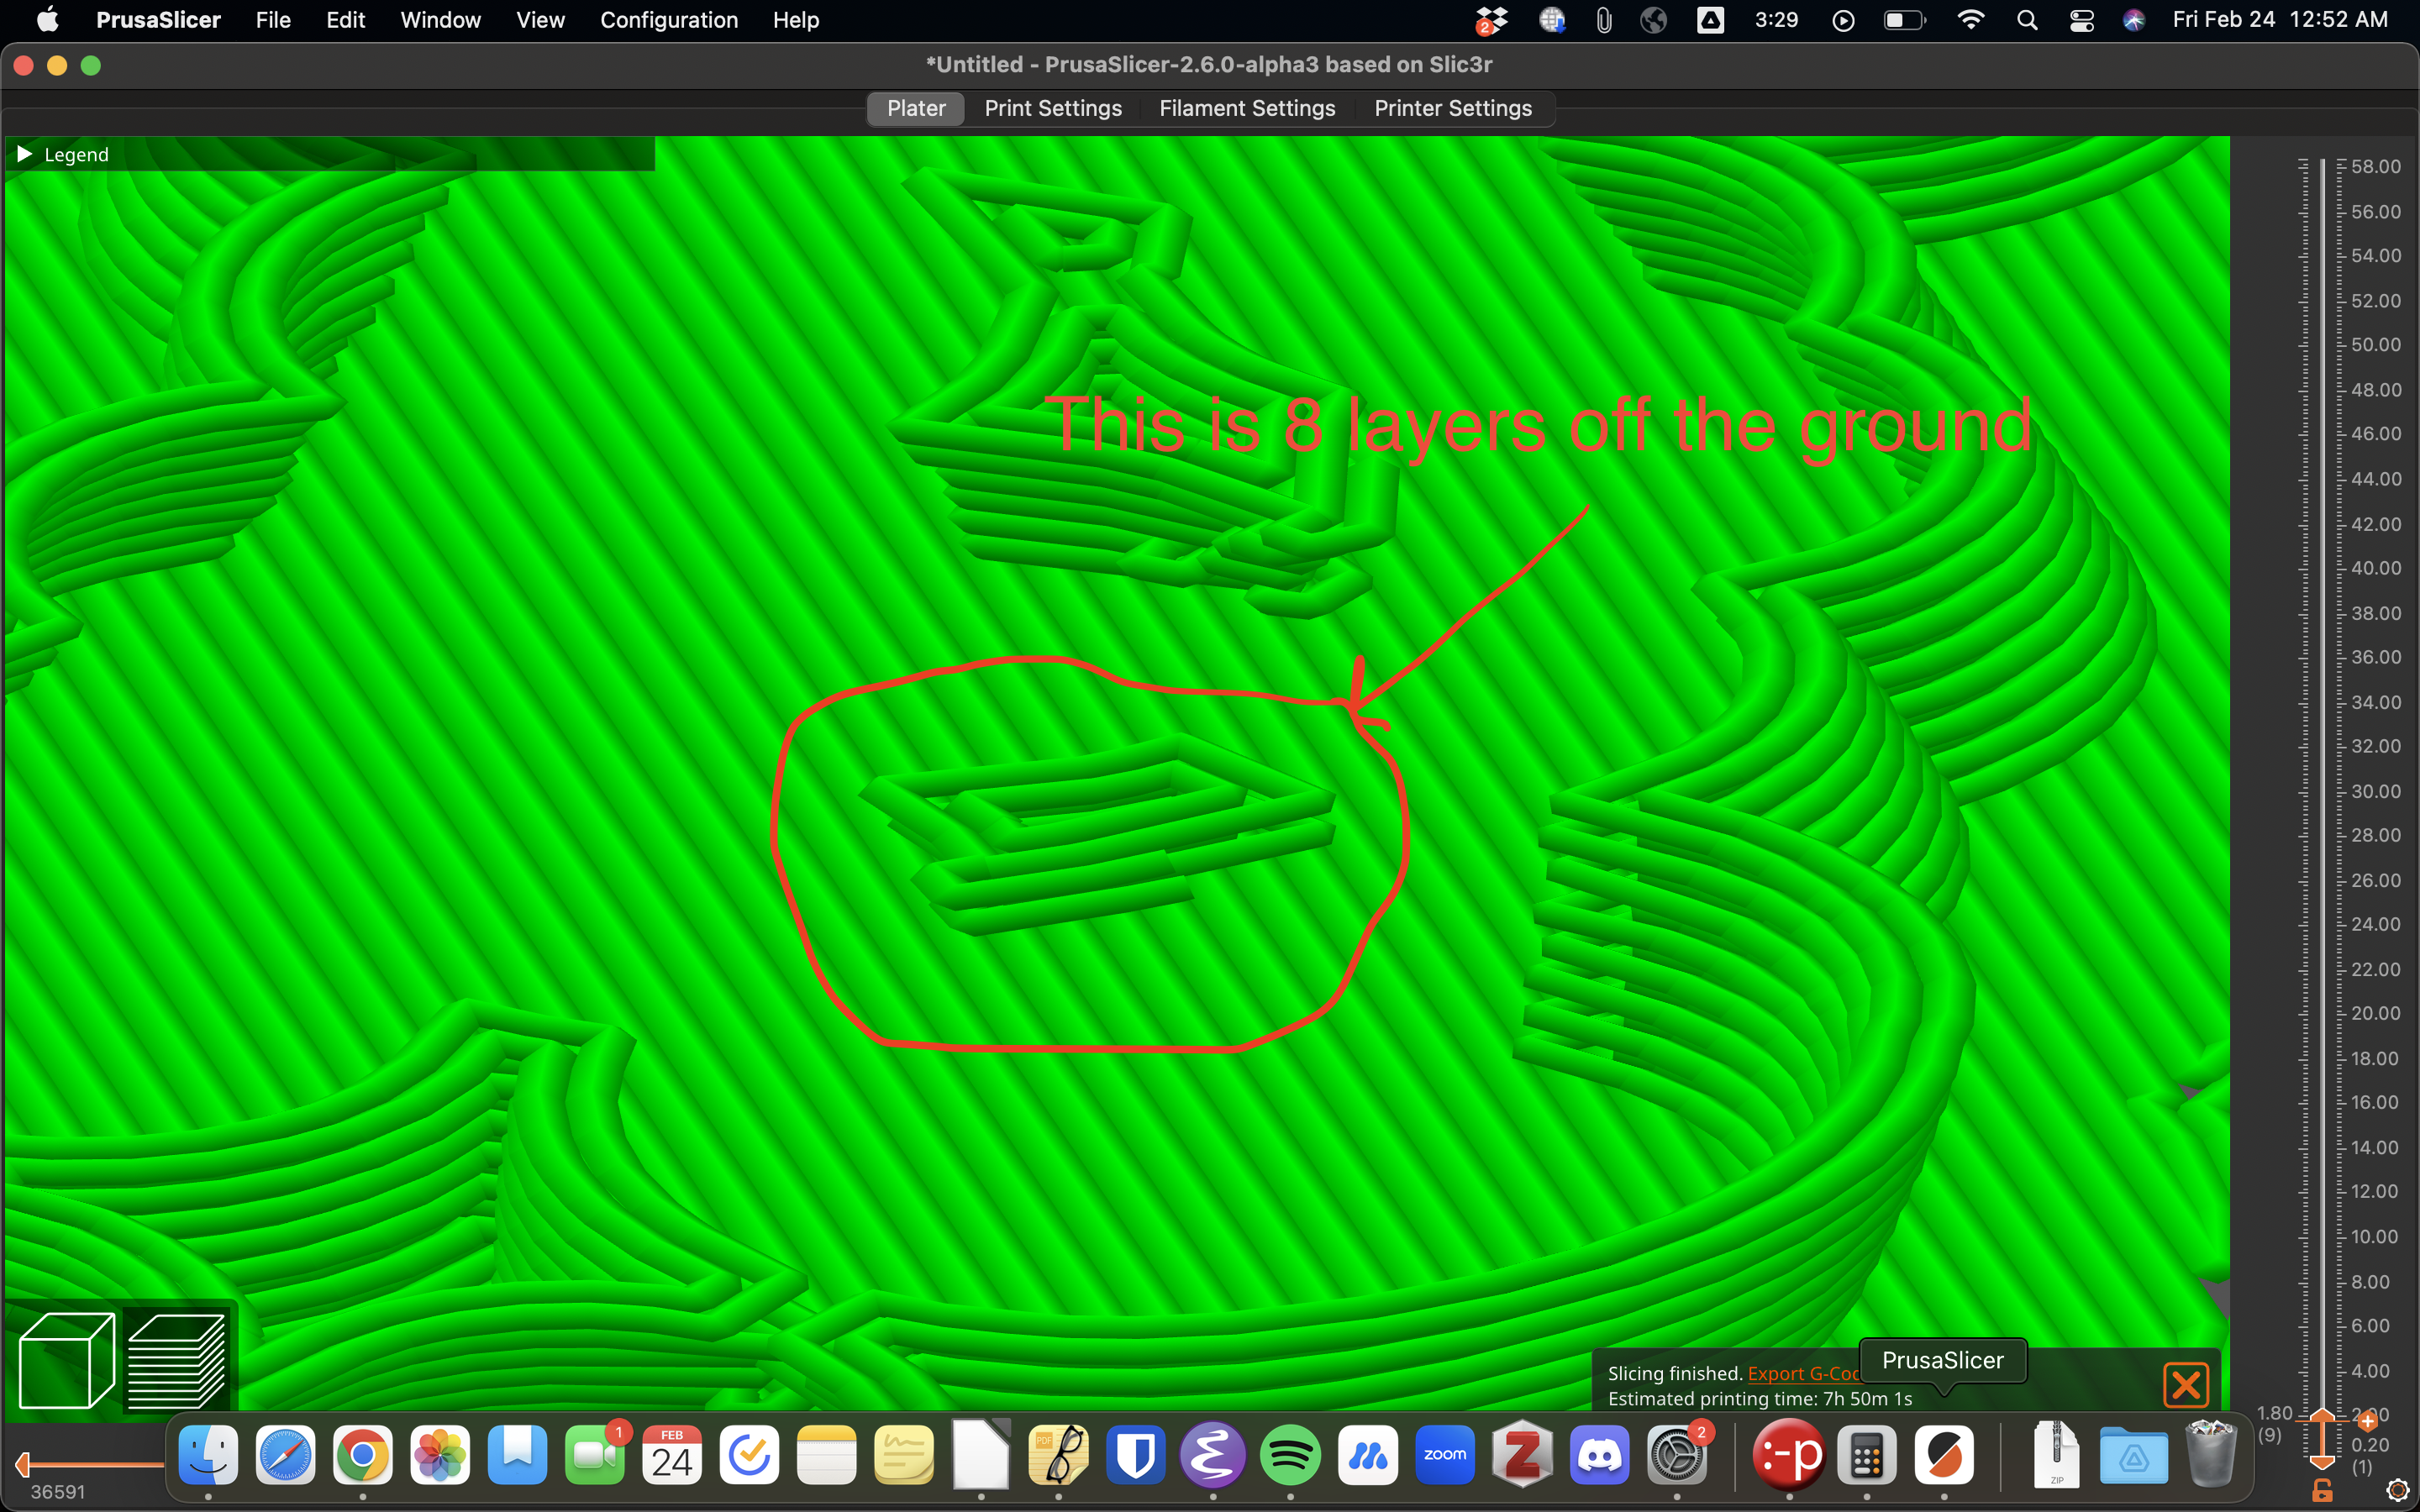Open Google Drive menu bar icon
Viewport: 2420px width, 1512px height.
click(x=1710, y=20)
